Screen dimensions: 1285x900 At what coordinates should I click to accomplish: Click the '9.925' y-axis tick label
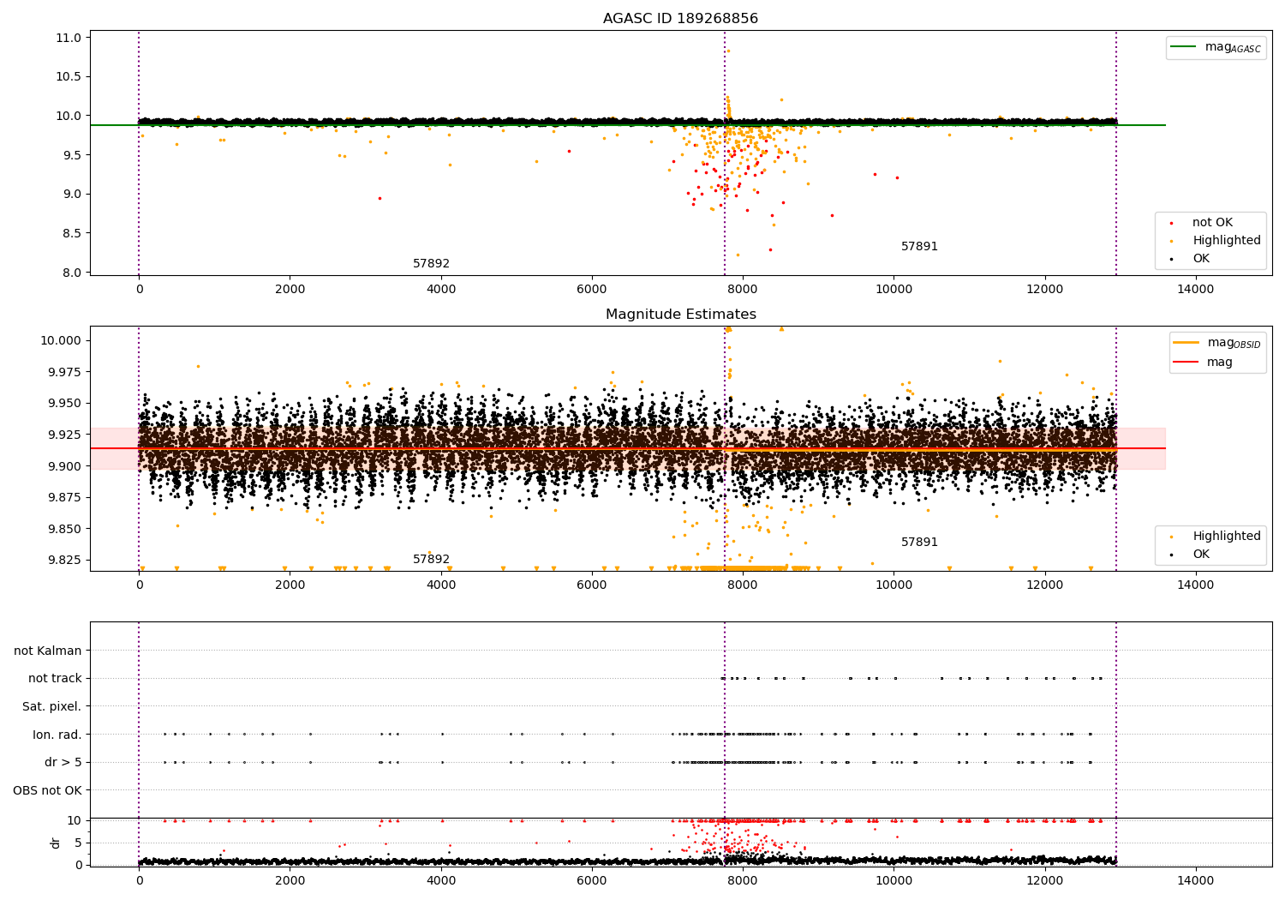click(65, 435)
